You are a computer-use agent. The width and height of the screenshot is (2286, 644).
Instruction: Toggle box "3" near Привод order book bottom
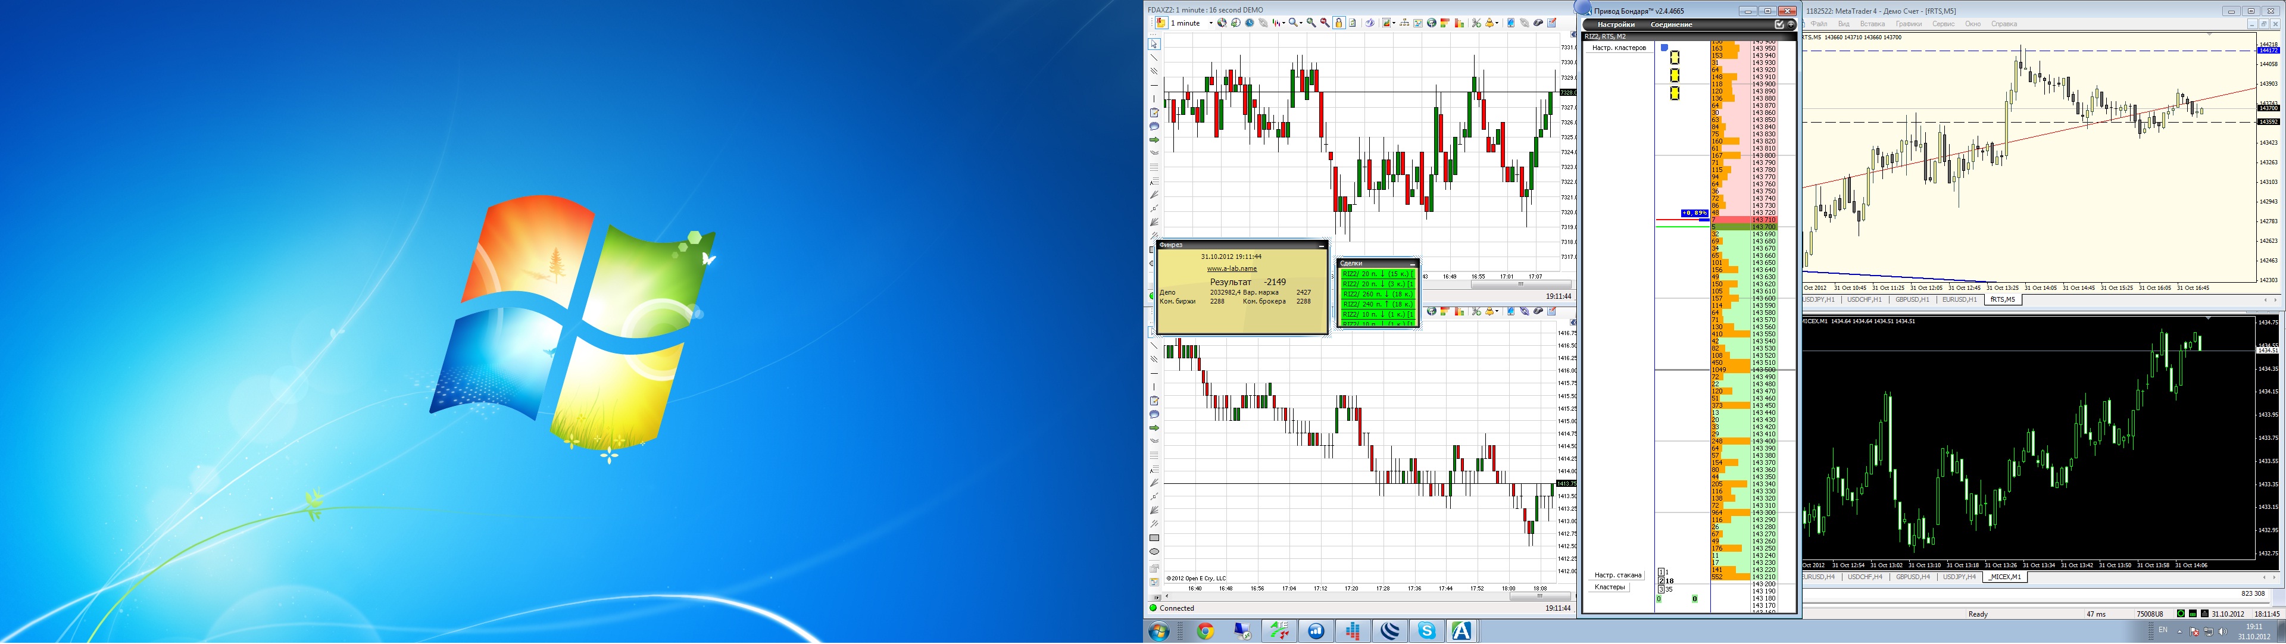1662,590
